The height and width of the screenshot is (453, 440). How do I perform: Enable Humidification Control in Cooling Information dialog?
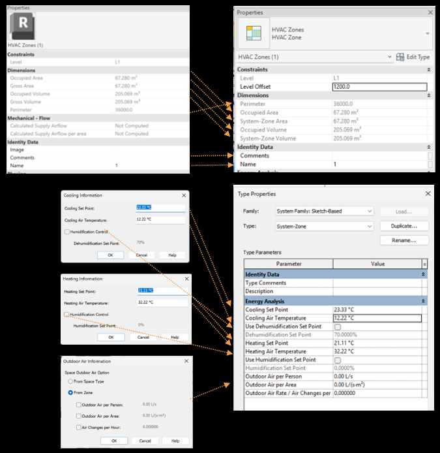(x=67, y=232)
